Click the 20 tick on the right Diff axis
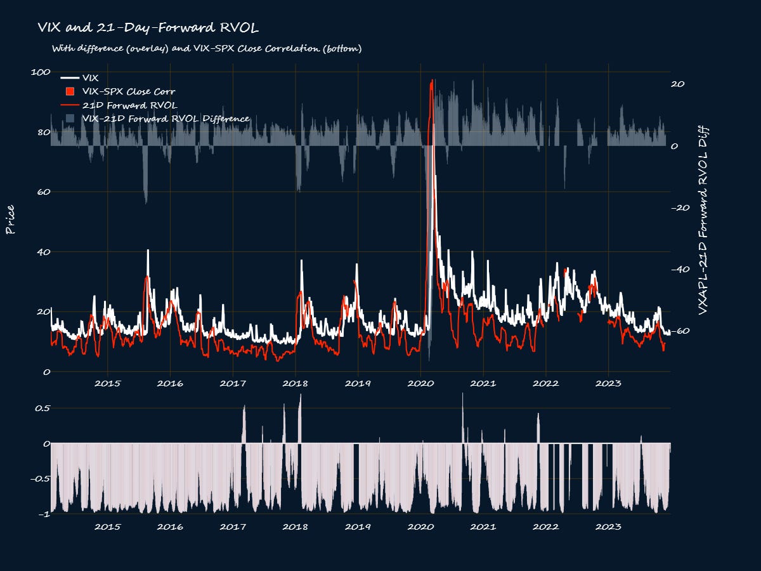The width and height of the screenshot is (761, 571). click(679, 84)
